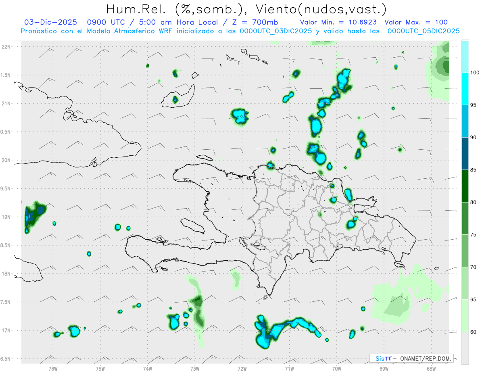Screen dimensions: 484x374
Task: Click the 17N latitude axis label
Action: click(6, 330)
